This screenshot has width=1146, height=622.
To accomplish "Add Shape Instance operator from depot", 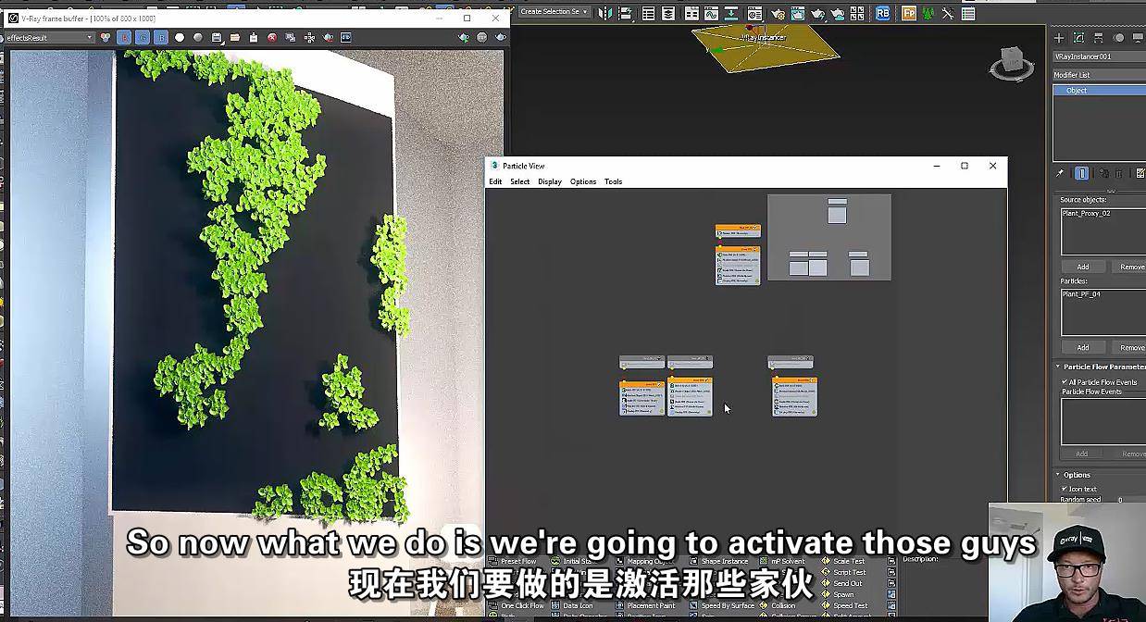I will point(718,561).
